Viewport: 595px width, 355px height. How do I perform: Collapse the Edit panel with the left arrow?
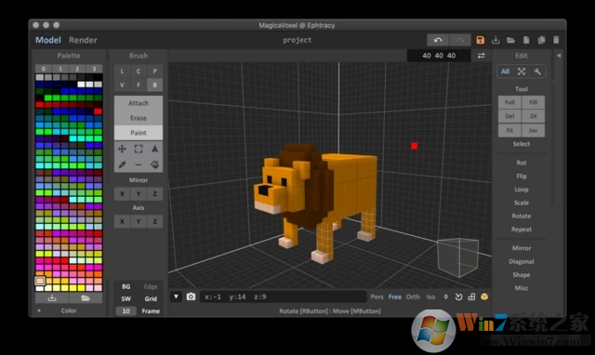pos(559,56)
